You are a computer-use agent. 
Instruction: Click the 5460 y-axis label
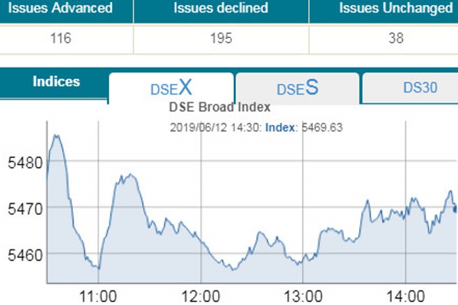22,253
